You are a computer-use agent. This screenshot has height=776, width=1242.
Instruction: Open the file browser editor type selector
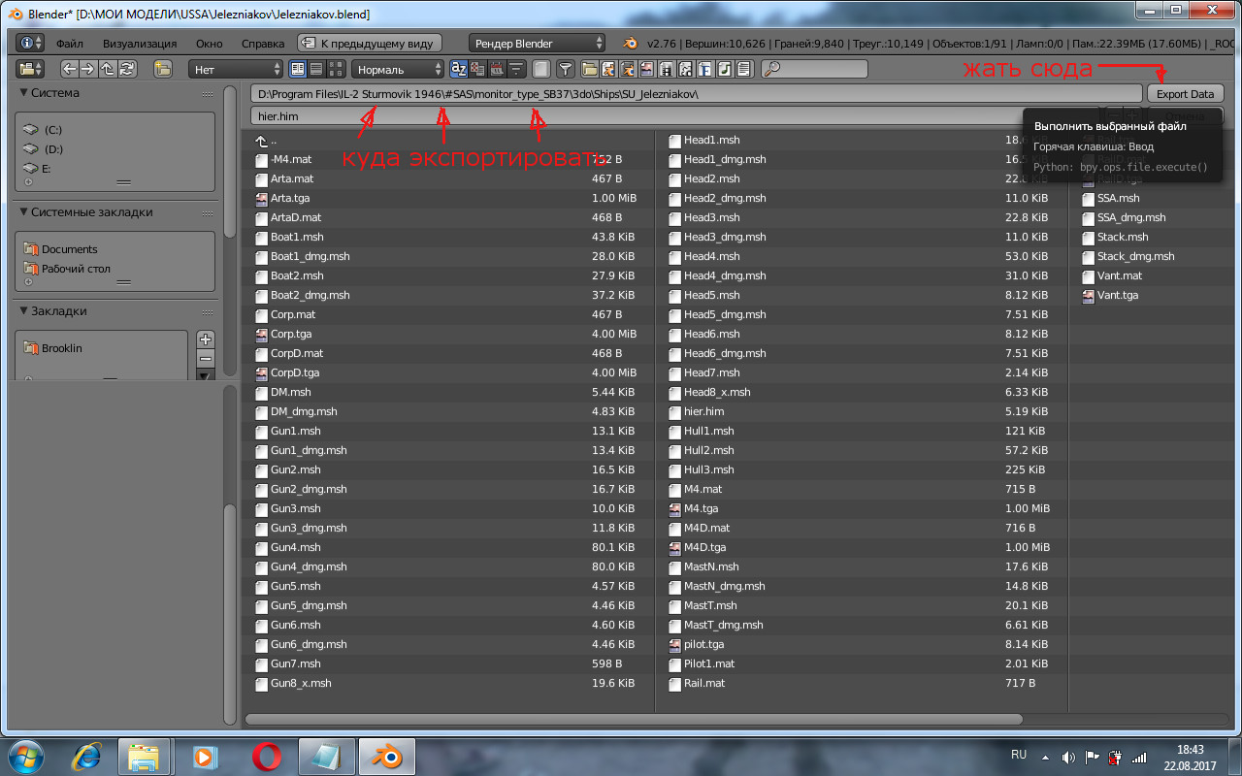30,69
